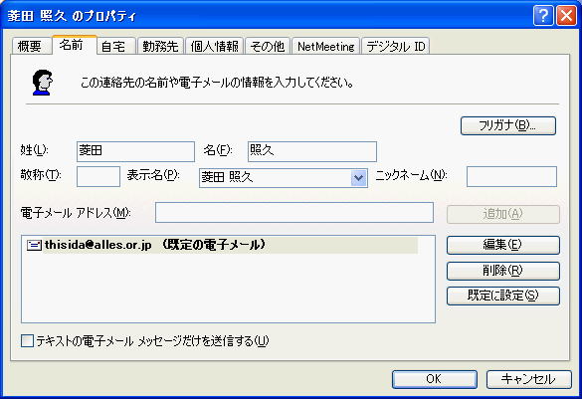Open the 自宅 tab
Screen dimensions: 582x399
pos(115,47)
